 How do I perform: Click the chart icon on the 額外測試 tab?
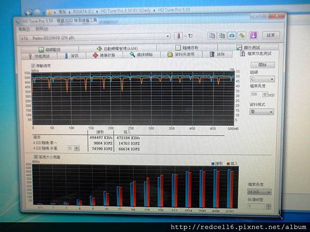point(239,47)
